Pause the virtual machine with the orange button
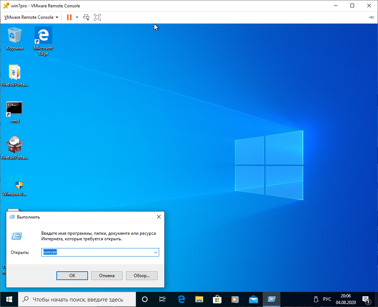The height and width of the screenshot is (307, 378). tap(69, 17)
